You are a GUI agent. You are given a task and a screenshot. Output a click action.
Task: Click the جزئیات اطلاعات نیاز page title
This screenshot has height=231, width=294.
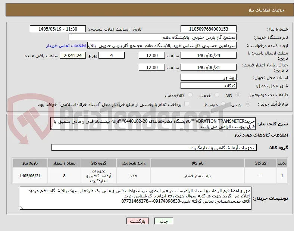(266, 10)
